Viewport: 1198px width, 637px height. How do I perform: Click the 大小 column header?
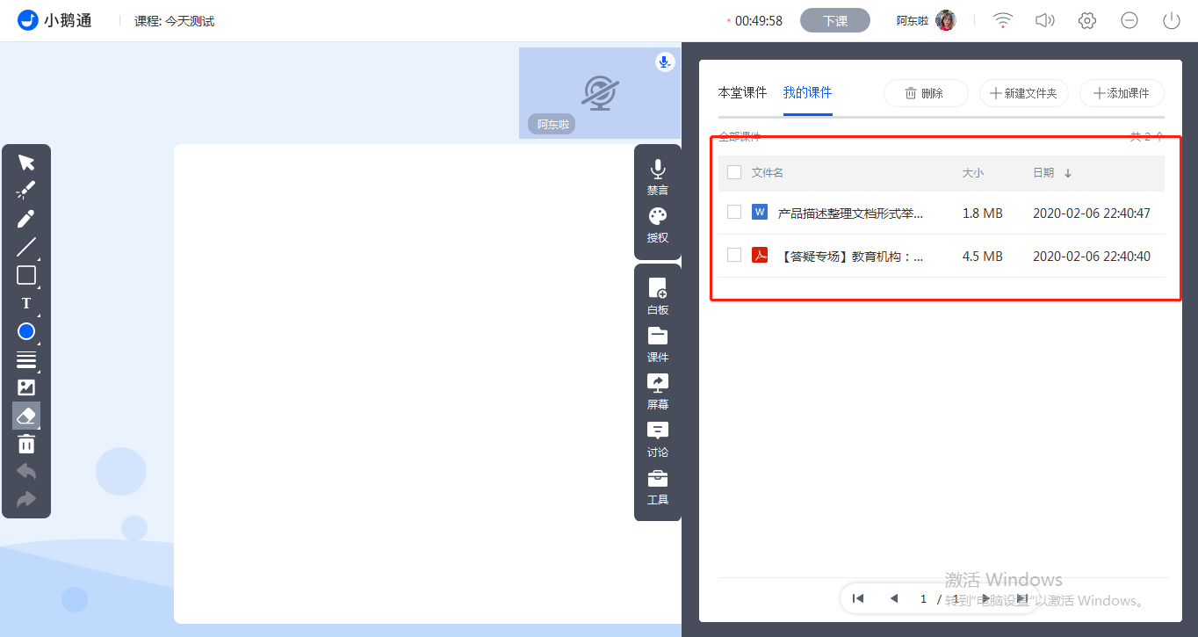(973, 173)
